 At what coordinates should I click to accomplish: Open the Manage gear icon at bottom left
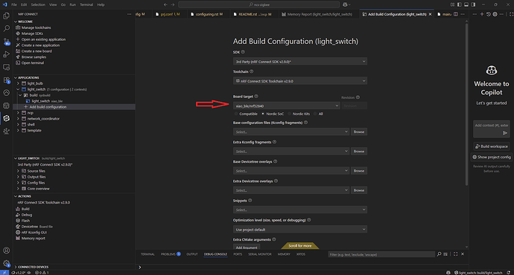6,263
